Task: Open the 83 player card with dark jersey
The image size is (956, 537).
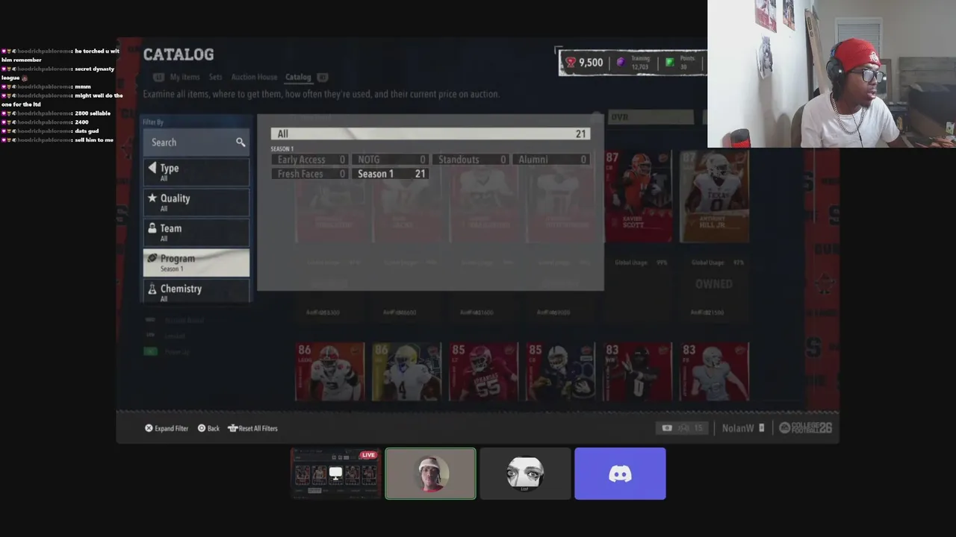Action: coord(638,371)
